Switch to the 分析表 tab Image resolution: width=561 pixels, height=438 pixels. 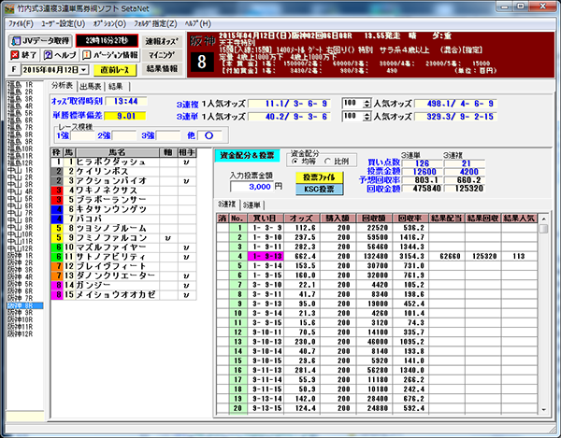point(62,86)
